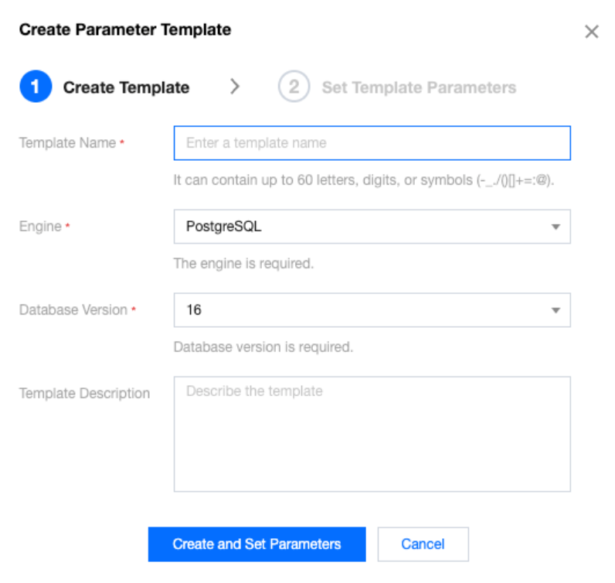Click the Engine dropdown arrow icon
Viewport: 615px width, 583px height.
(555, 227)
